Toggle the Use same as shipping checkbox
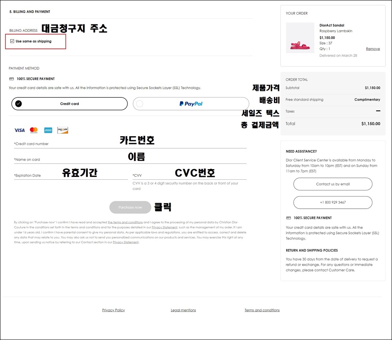Image resolution: width=392 pixels, height=340 pixels. [12, 41]
